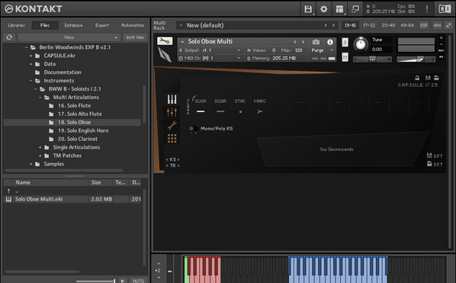
Task: Collapse Berlin Woodwinds EXP B folder
Action: [26, 47]
